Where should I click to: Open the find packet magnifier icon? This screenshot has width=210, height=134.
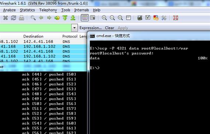pos(33,18)
